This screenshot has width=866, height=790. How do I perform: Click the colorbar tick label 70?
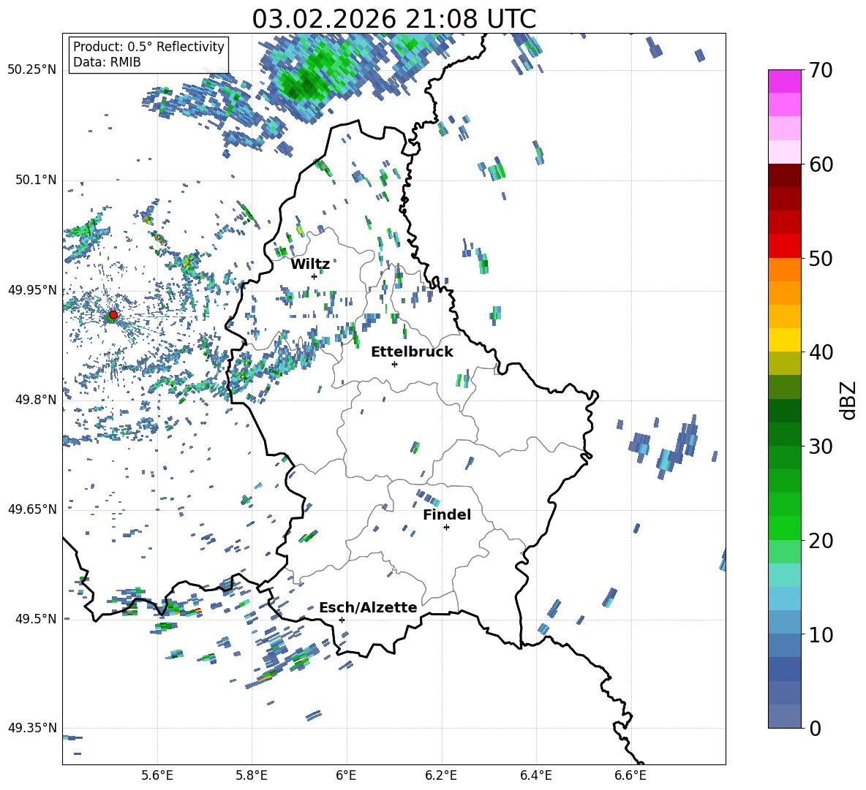822,70
